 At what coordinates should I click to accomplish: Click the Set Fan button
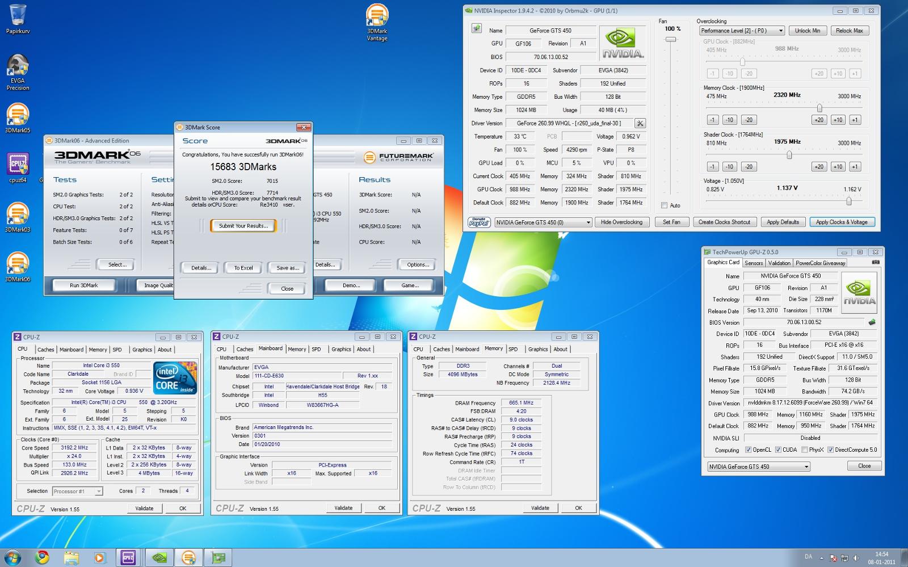pyautogui.click(x=671, y=222)
